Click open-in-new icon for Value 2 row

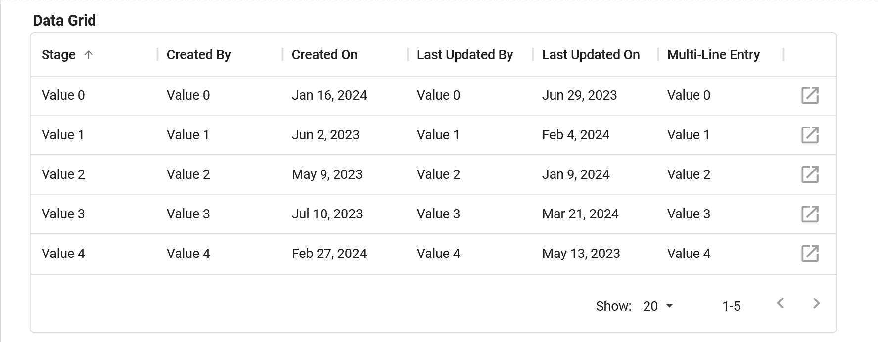tap(810, 174)
